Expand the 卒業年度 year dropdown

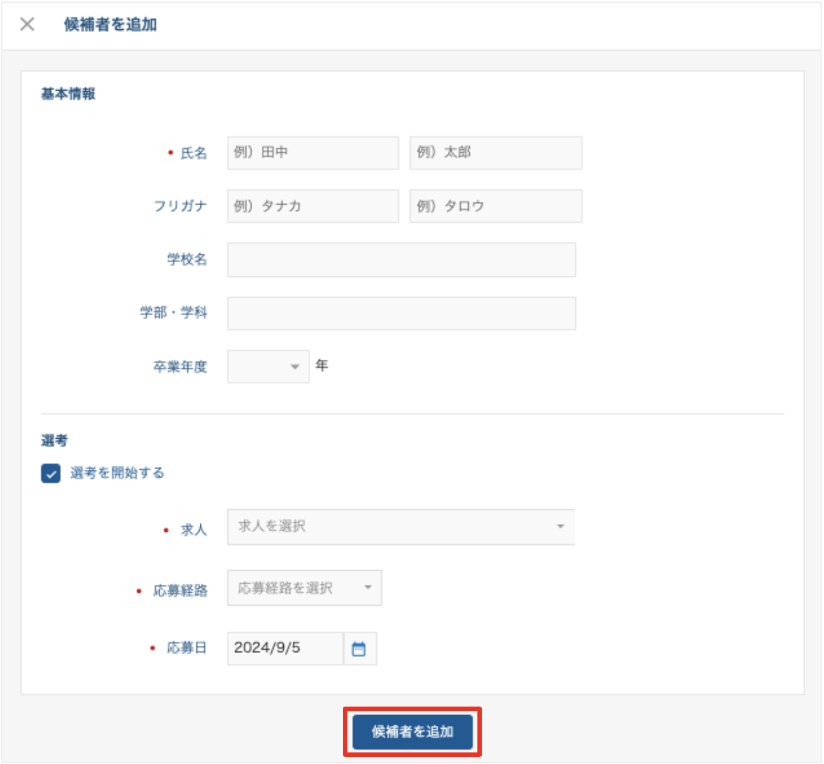268,366
